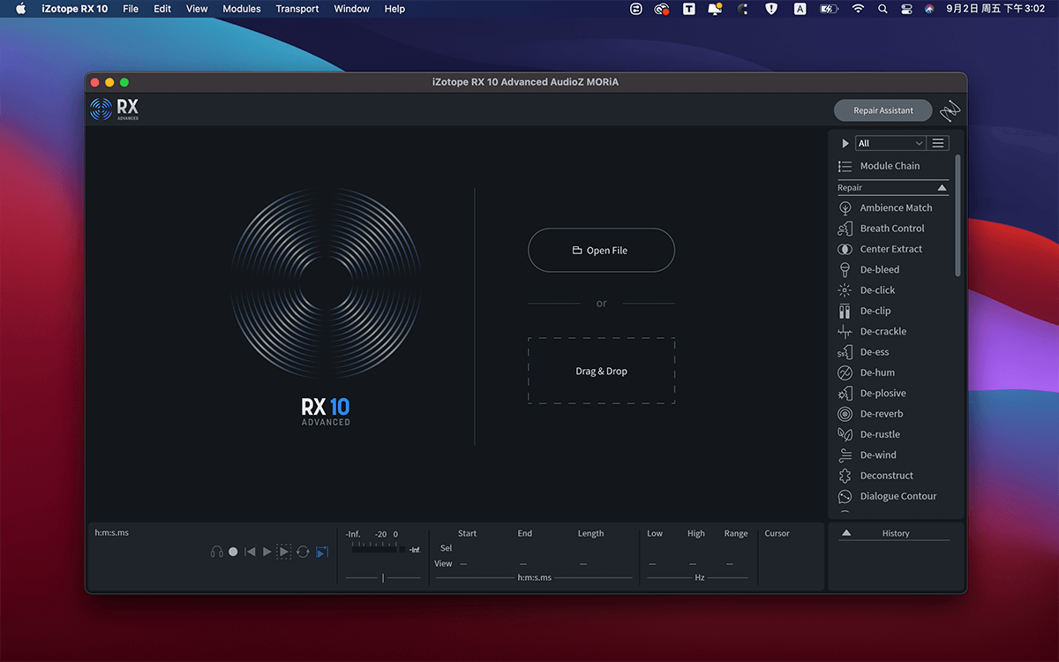
Task: Click the RX Advanced logo
Action: 115,109
